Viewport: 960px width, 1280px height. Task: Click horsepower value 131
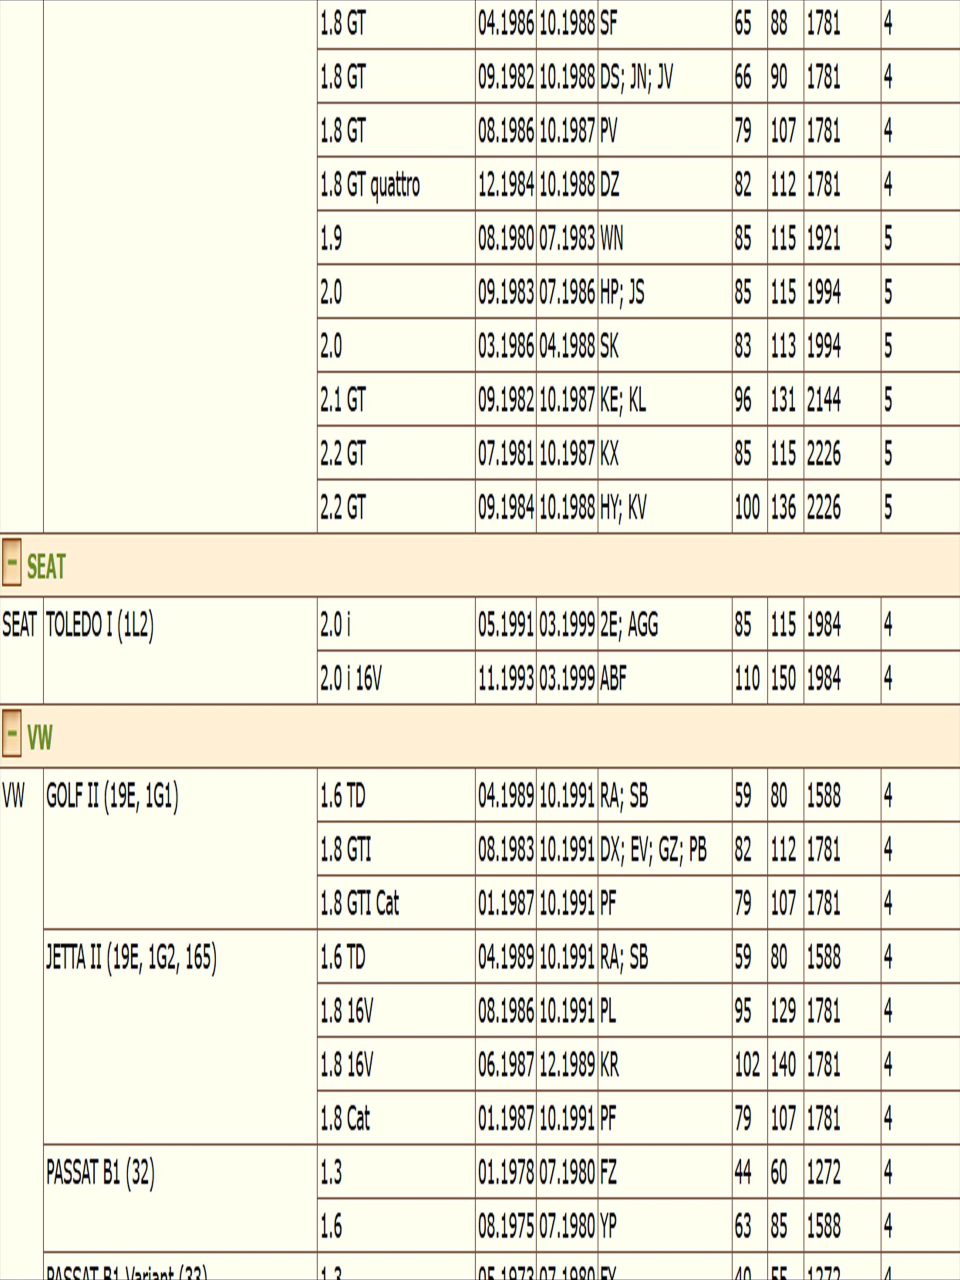tap(785, 399)
